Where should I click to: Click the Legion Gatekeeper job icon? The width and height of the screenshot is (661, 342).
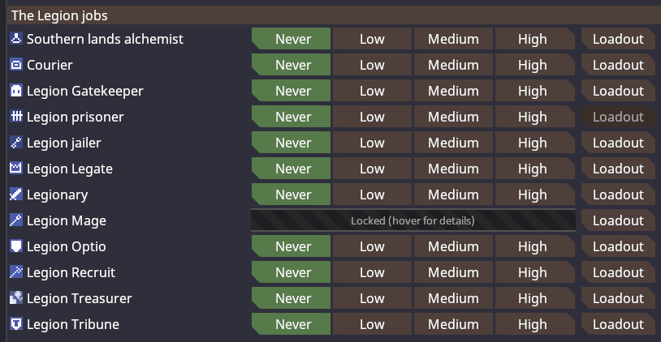pyautogui.click(x=16, y=91)
